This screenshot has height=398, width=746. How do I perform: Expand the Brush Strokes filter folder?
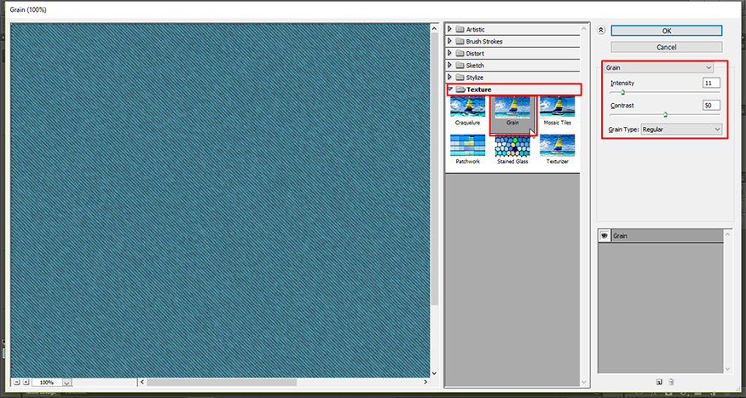[450, 41]
